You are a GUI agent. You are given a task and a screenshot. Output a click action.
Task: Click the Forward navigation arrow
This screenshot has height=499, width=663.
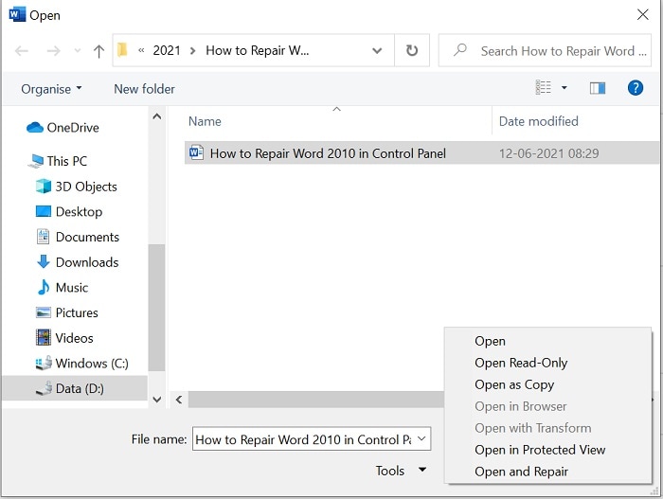(53, 51)
